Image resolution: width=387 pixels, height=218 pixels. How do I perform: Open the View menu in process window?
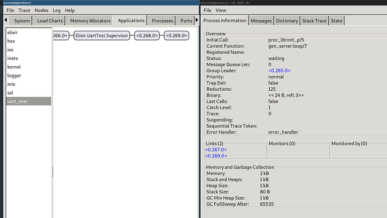pyautogui.click(x=220, y=10)
